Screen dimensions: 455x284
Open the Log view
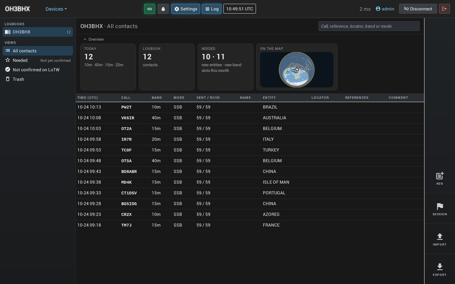pos(212,9)
